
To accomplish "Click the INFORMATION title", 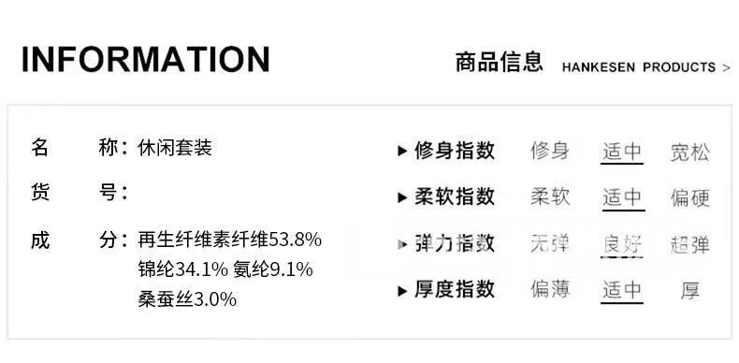I will pos(146,59).
